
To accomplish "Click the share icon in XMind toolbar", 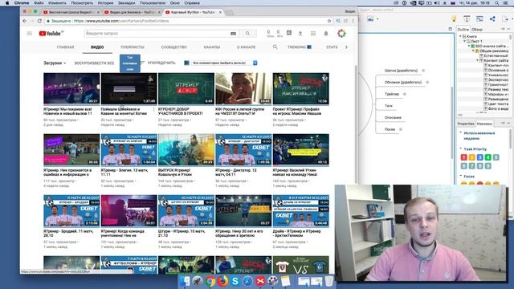I will pyautogui.click(x=492, y=19).
